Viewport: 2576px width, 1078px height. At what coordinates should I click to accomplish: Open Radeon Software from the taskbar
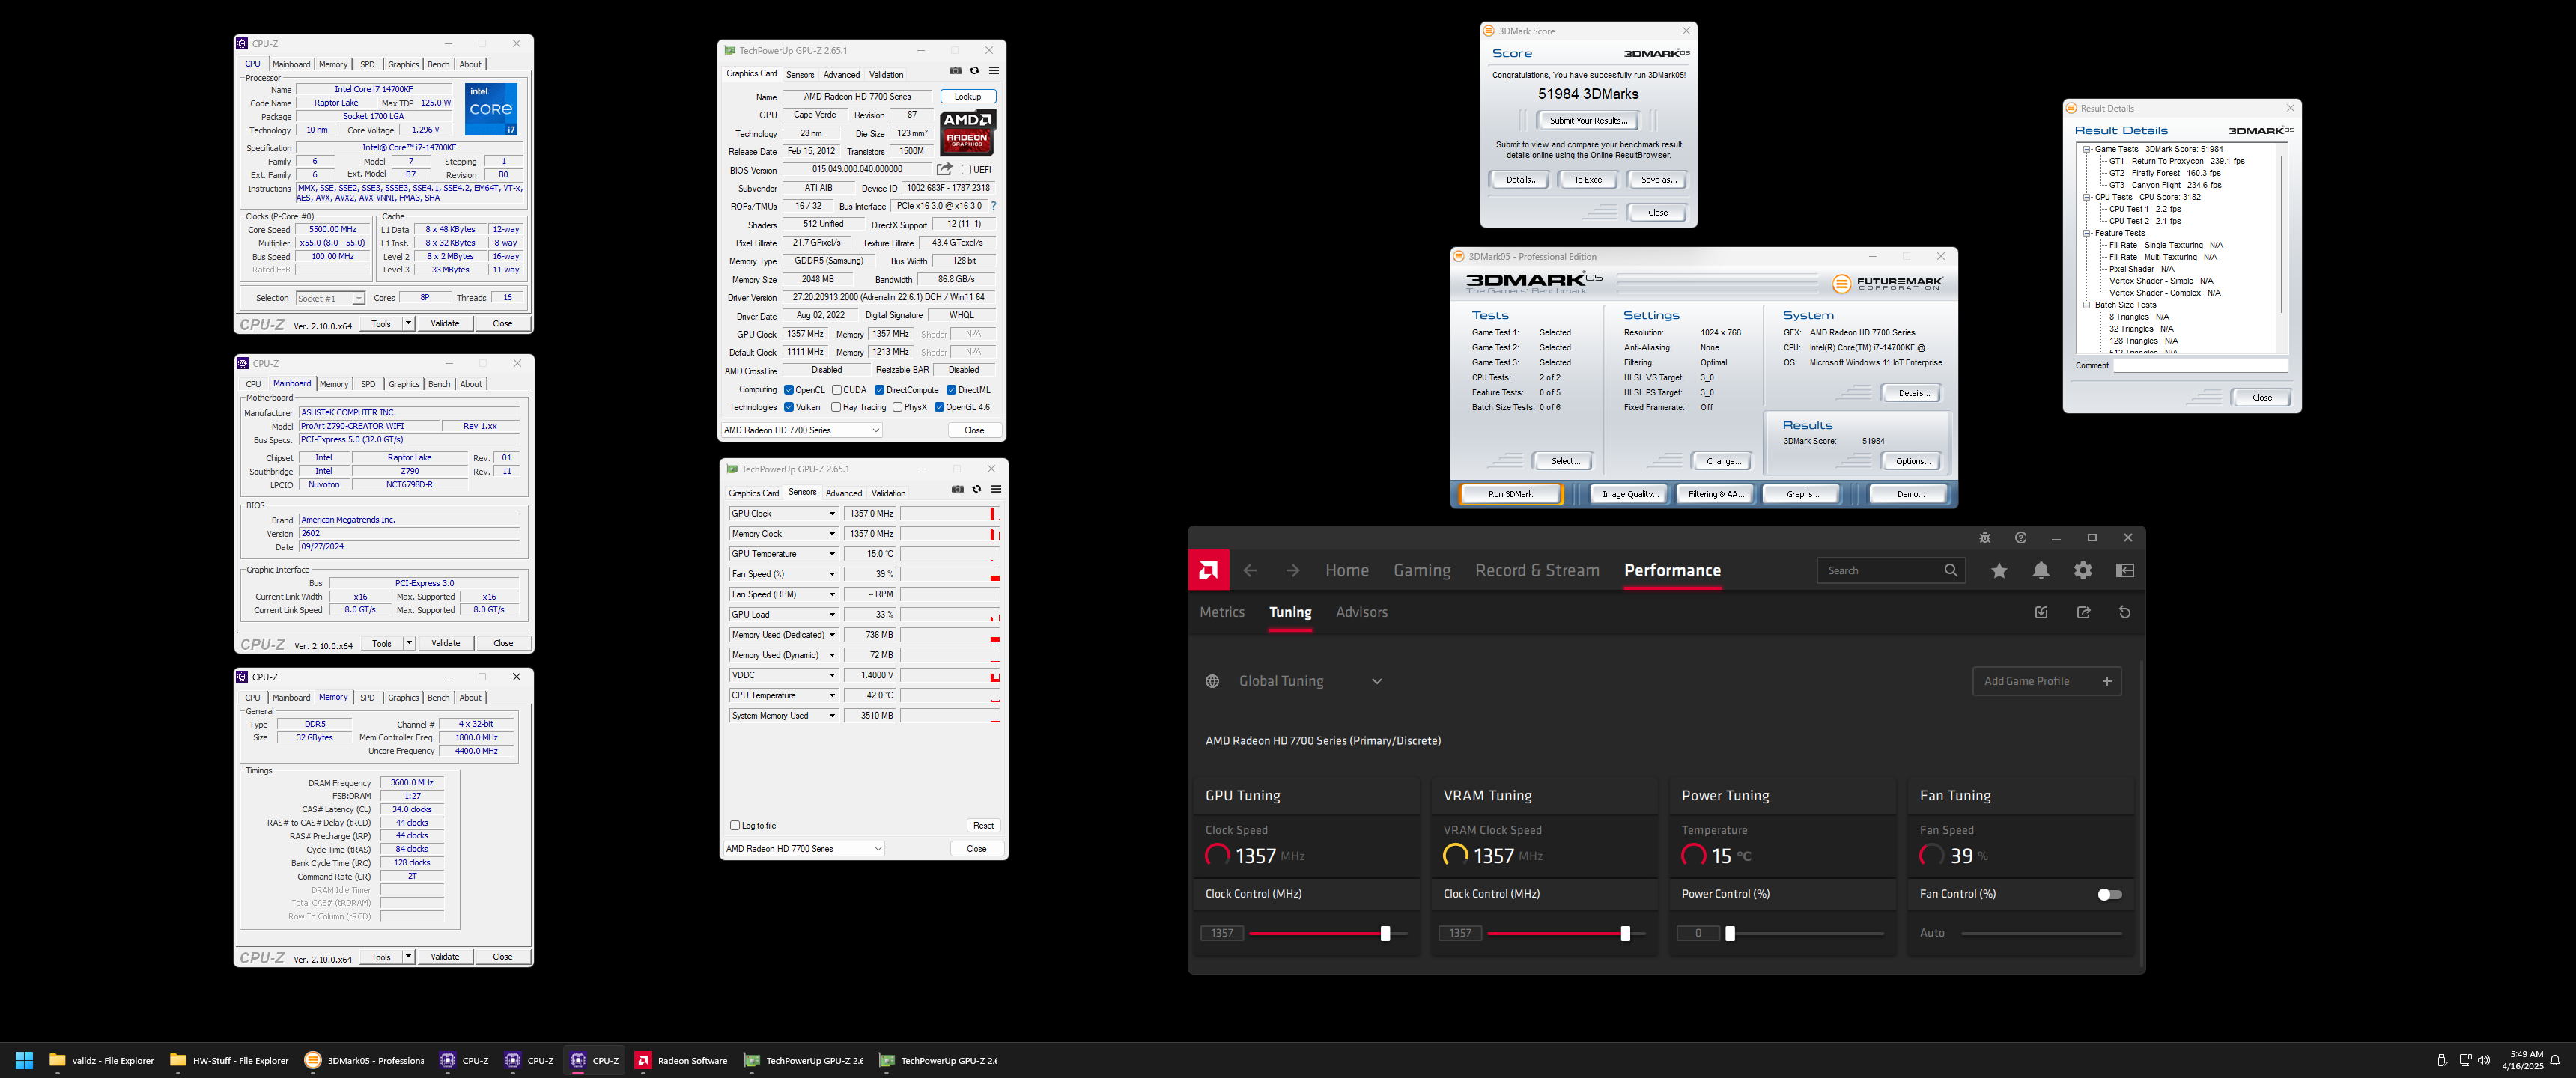pyautogui.click(x=682, y=1060)
